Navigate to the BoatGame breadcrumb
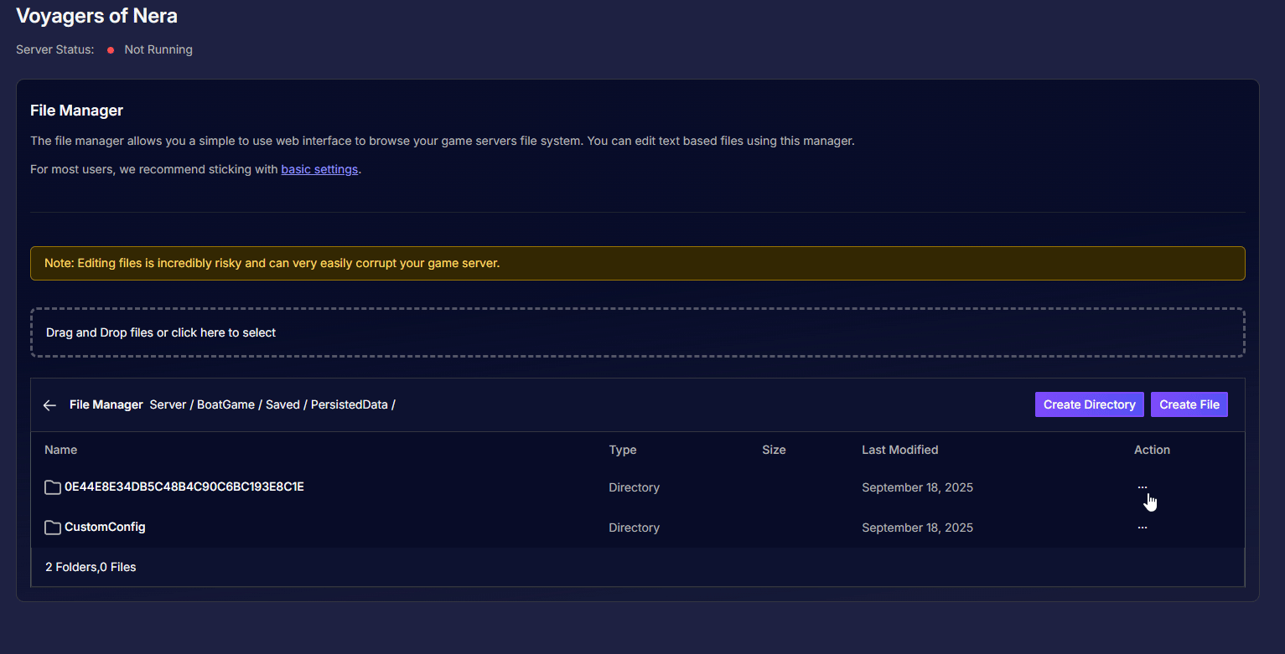This screenshot has width=1285, height=654. click(225, 404)
